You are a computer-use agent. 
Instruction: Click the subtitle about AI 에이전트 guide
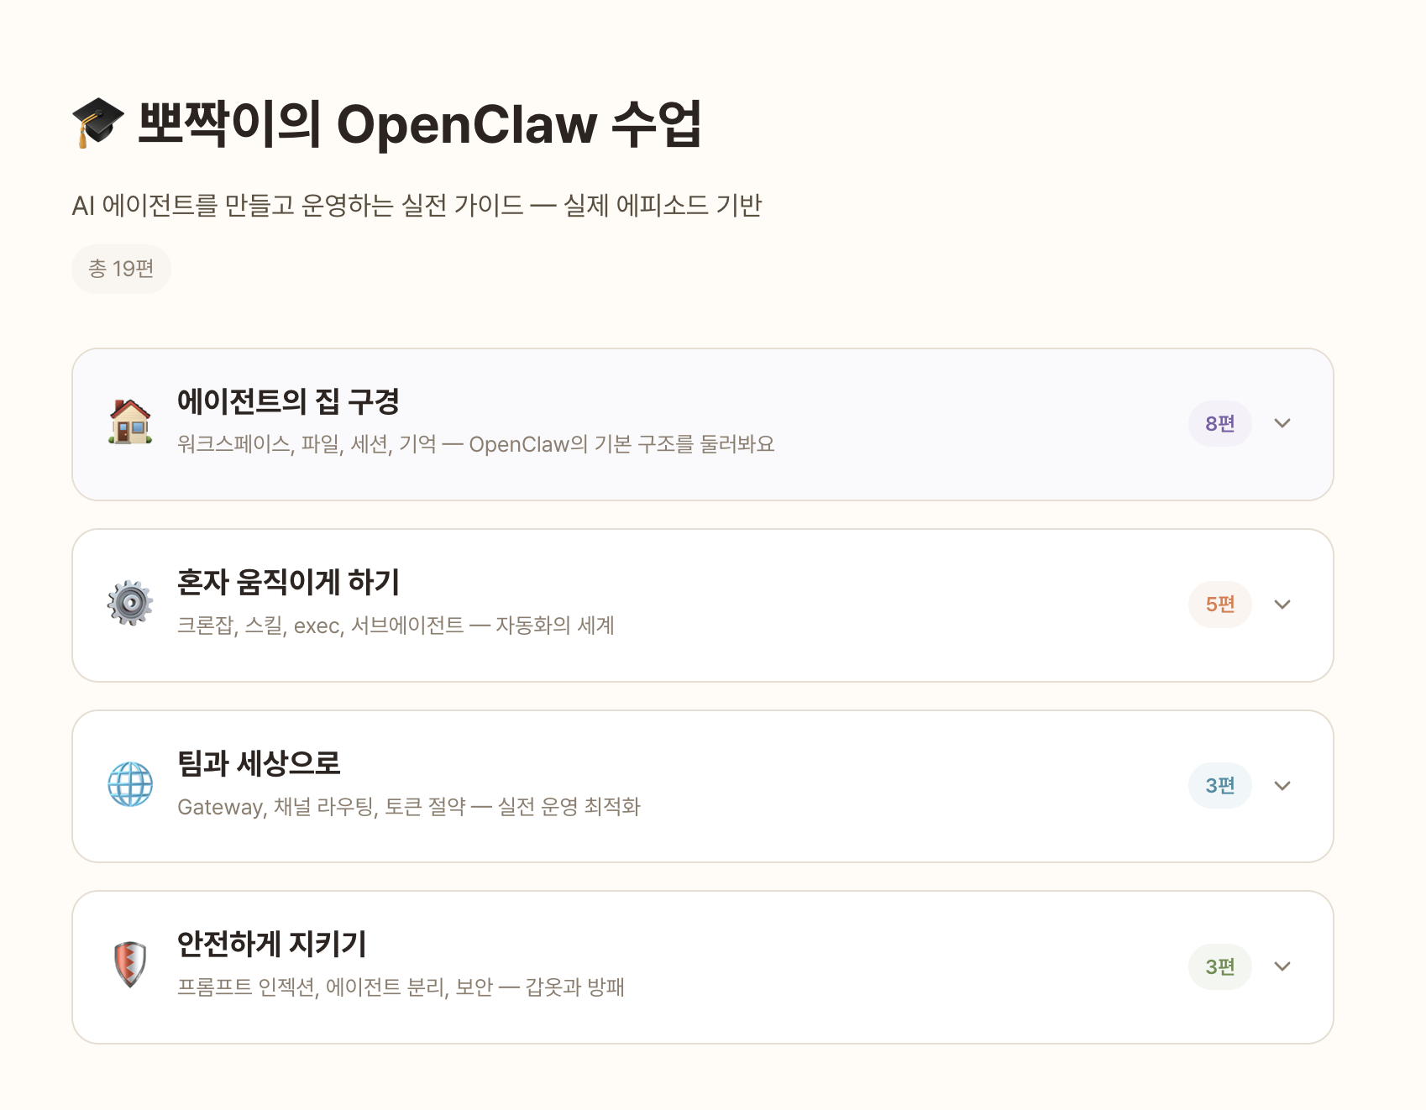pyautogui.click(x=420, y=202)
